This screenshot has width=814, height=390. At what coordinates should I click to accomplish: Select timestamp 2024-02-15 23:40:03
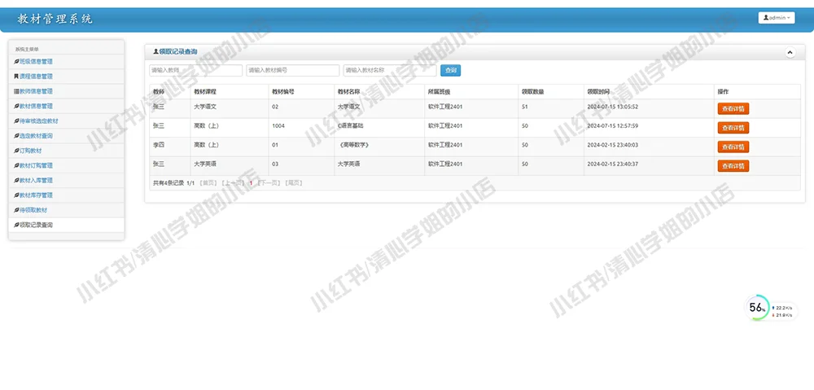[x=613, y=145]
